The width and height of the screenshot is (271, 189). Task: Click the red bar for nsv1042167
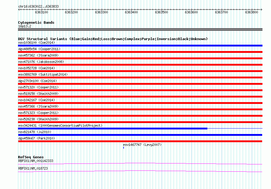click(140, 103)
